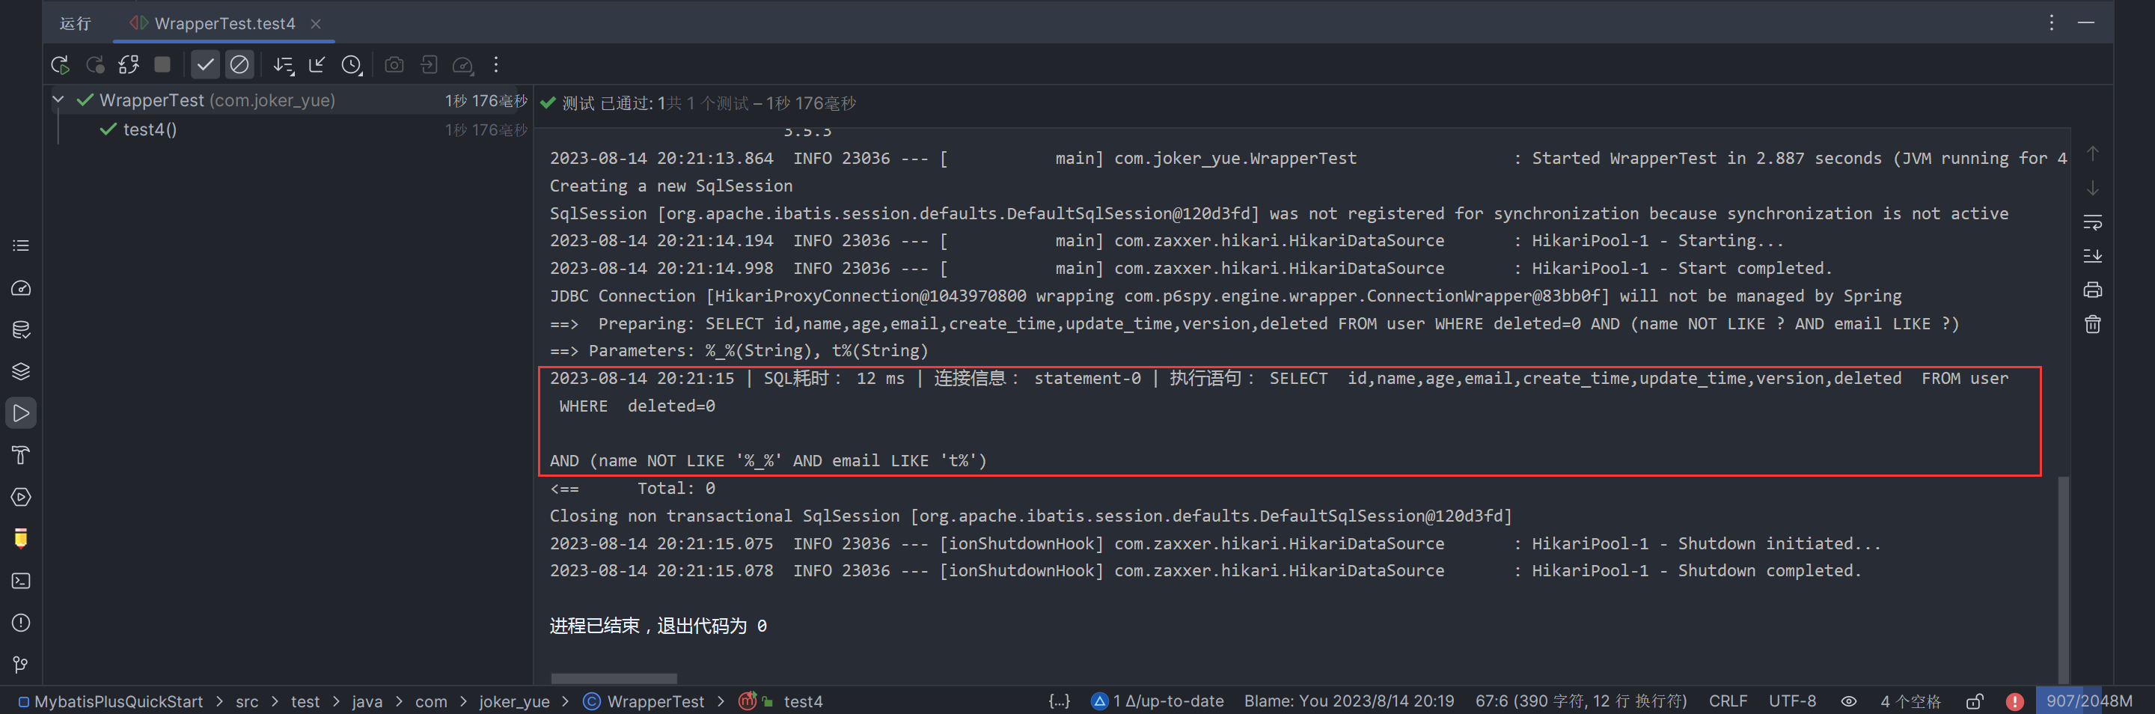The height and width of the screenshot is (714, 2155).
Task: Stop the running test process
Action: pos(162,64)
